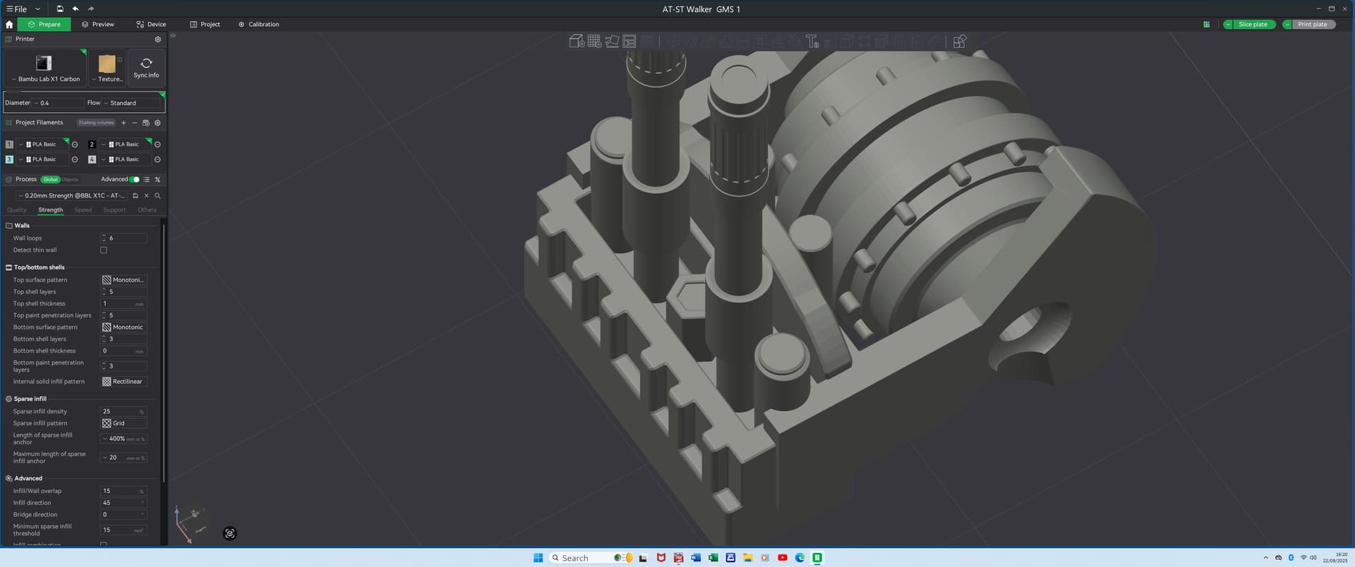
Task: Click the Auto orient toolbar icon
Action: 612,42
